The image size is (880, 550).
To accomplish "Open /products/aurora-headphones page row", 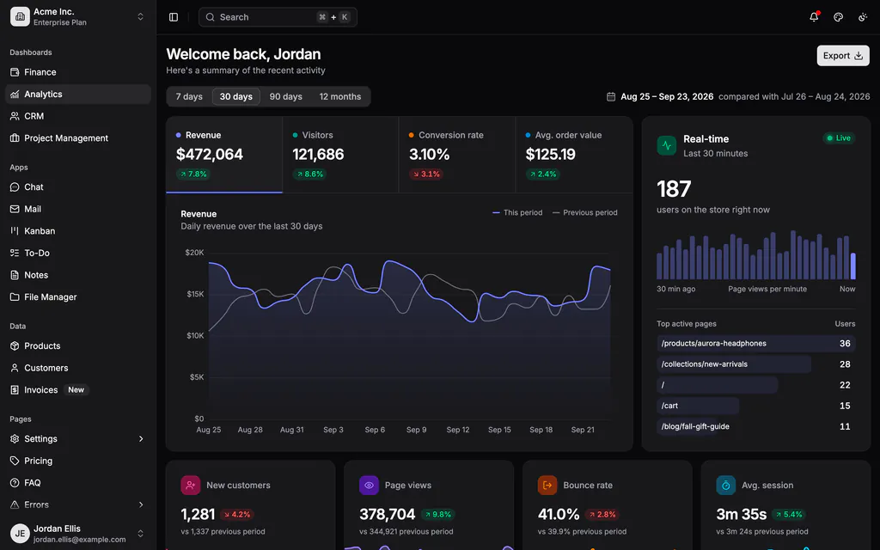I will [x=756, y=344].
